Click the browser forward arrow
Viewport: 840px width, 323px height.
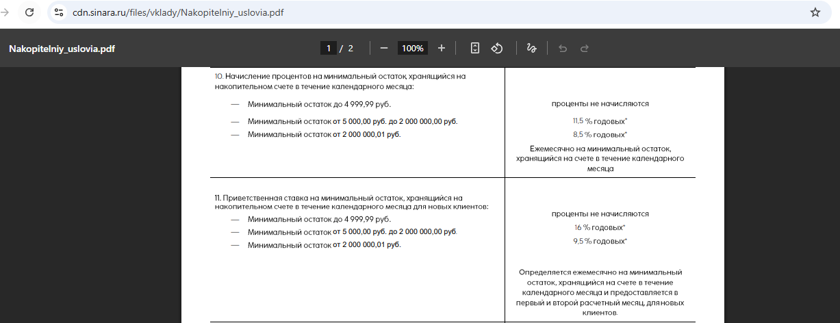(5, 12)
